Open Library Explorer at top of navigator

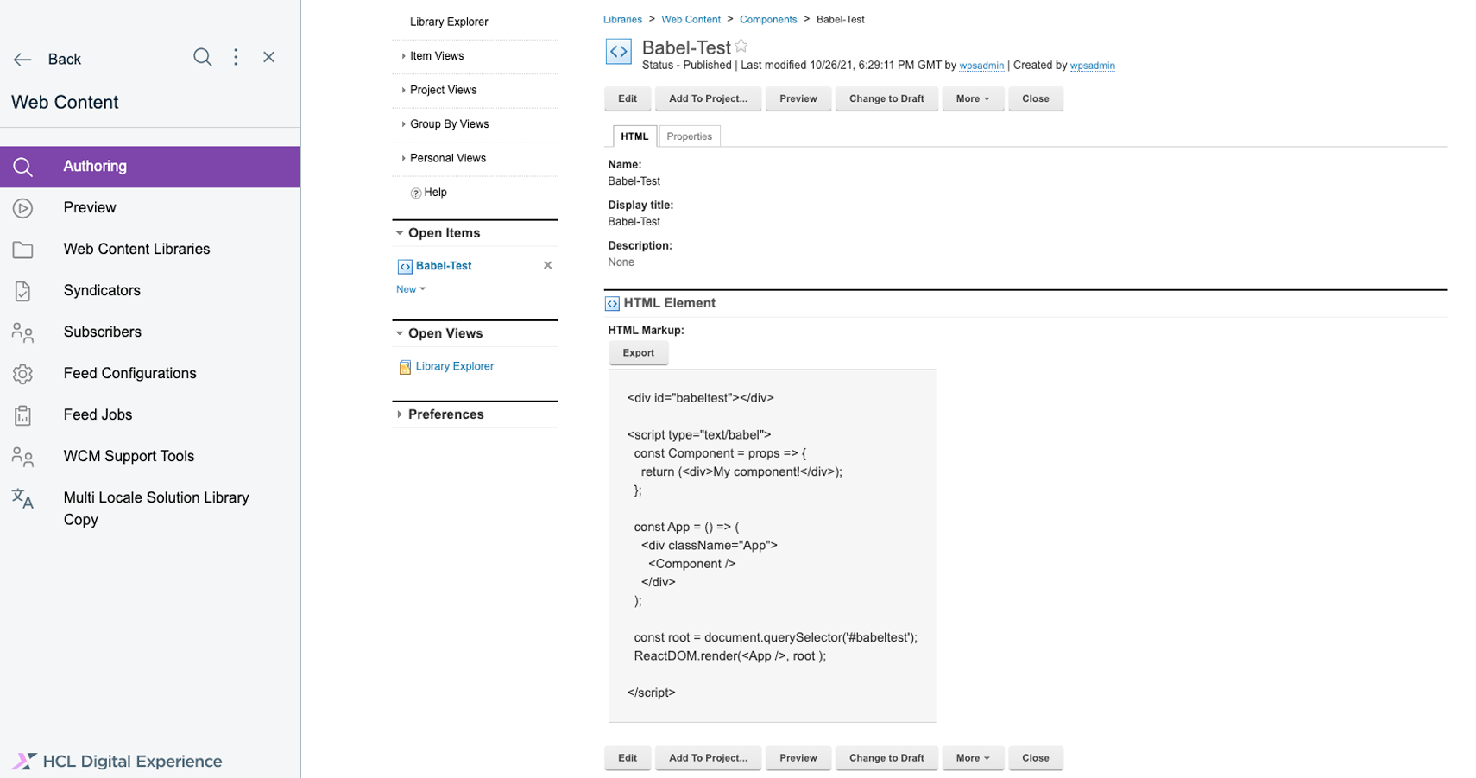pyautogui.click(x=449, y=22)
